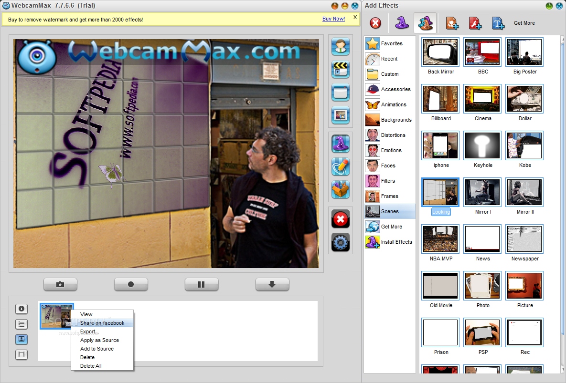Viewport: 566px width, 383px height.
Task: Apply the Old Movie scene effect
Action: click(440, 286)
